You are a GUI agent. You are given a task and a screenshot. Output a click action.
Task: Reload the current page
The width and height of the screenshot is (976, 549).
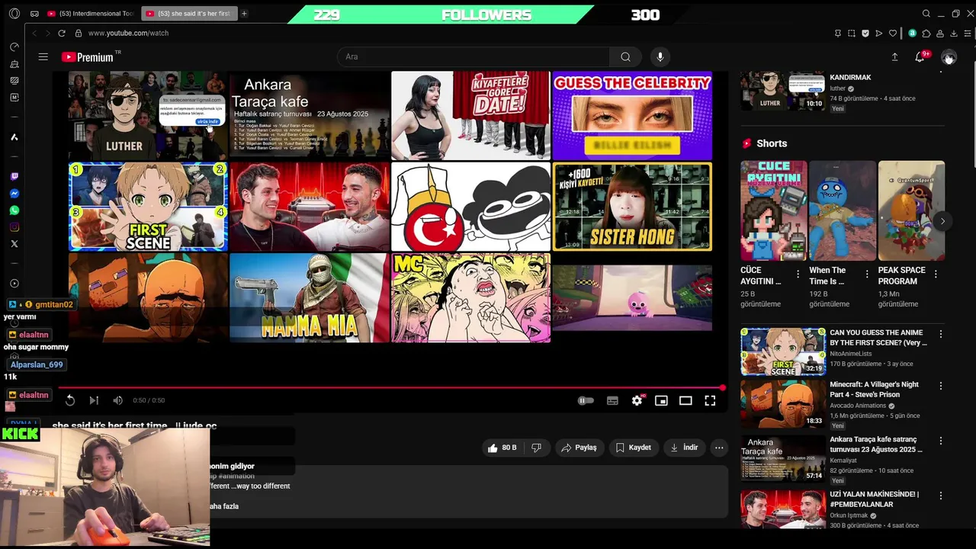62,34
